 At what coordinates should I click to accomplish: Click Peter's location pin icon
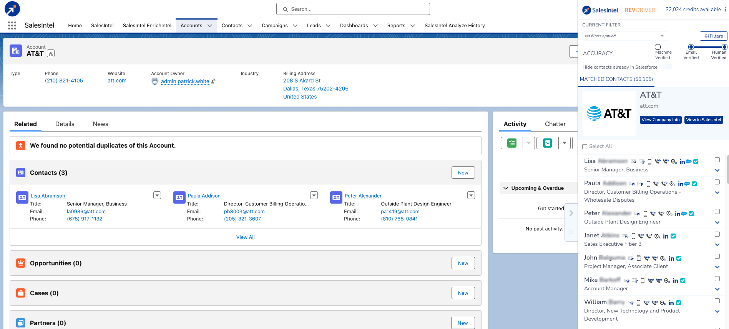click(x=669, y=214)
